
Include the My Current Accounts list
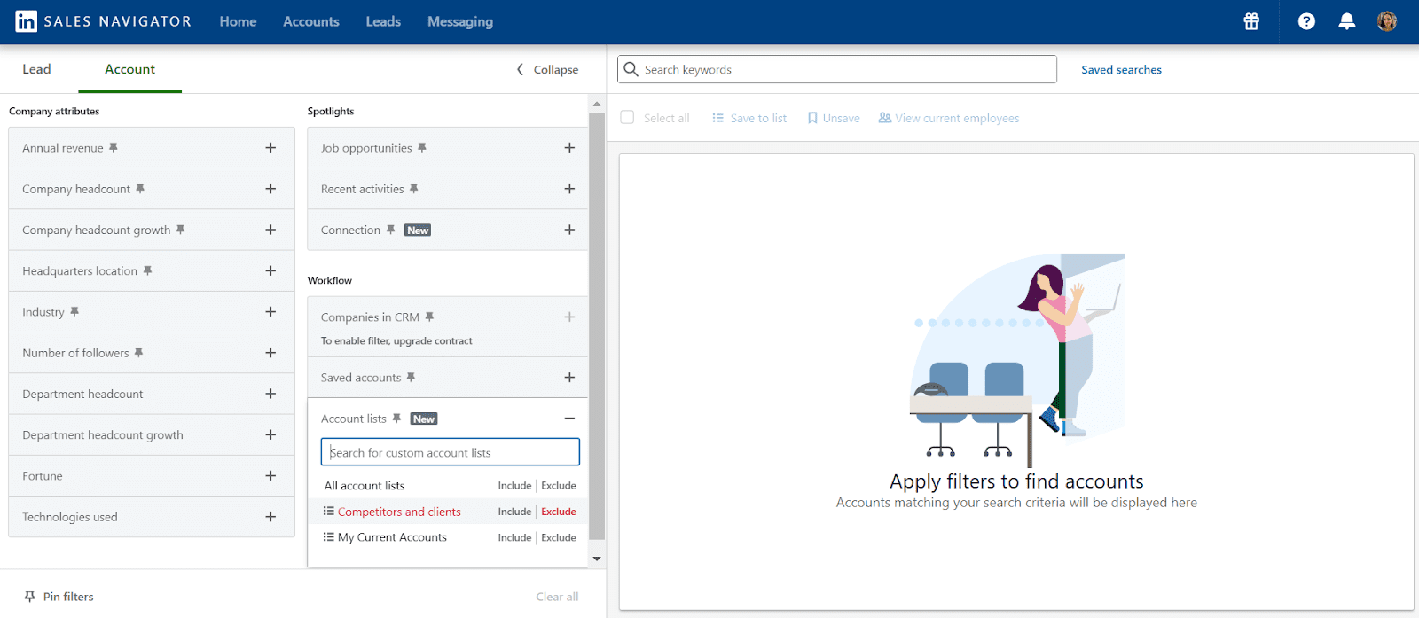click(514, 537)
